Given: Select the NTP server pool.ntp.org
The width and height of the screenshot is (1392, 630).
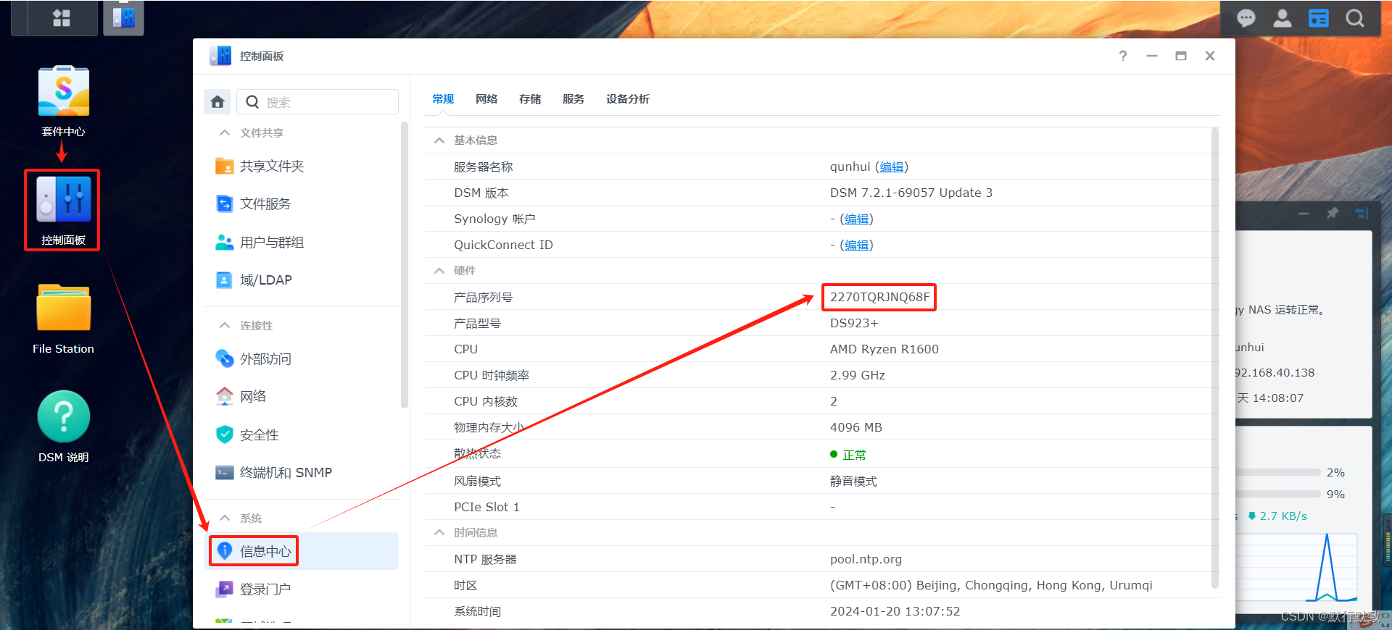Looking at the screenshot, I should tap(866, 560).
